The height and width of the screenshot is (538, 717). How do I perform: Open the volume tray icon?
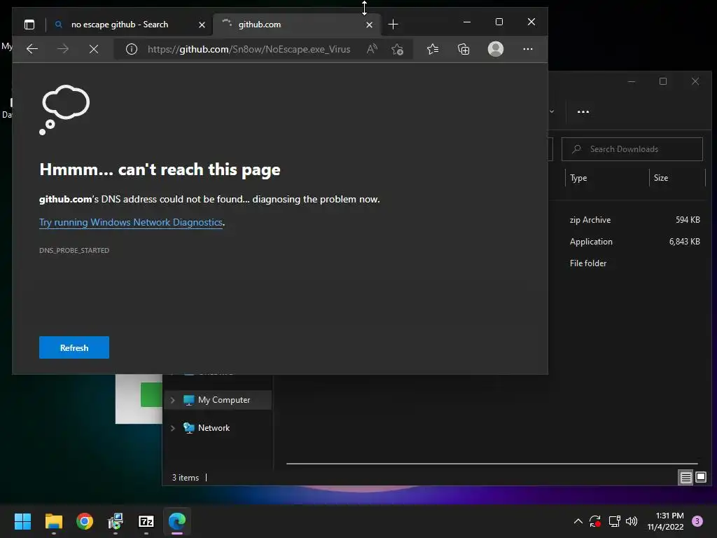pyautogui.click(x=632, y=521)
